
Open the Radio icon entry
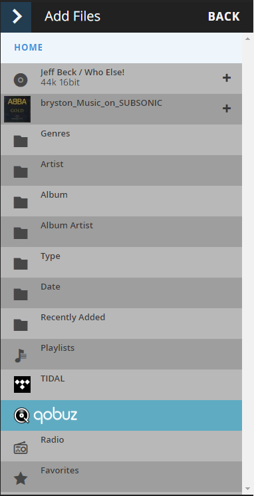point(21,448)
